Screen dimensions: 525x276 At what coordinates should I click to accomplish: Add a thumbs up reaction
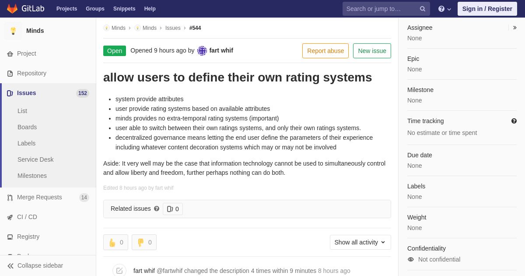click(x=115, y=242)
